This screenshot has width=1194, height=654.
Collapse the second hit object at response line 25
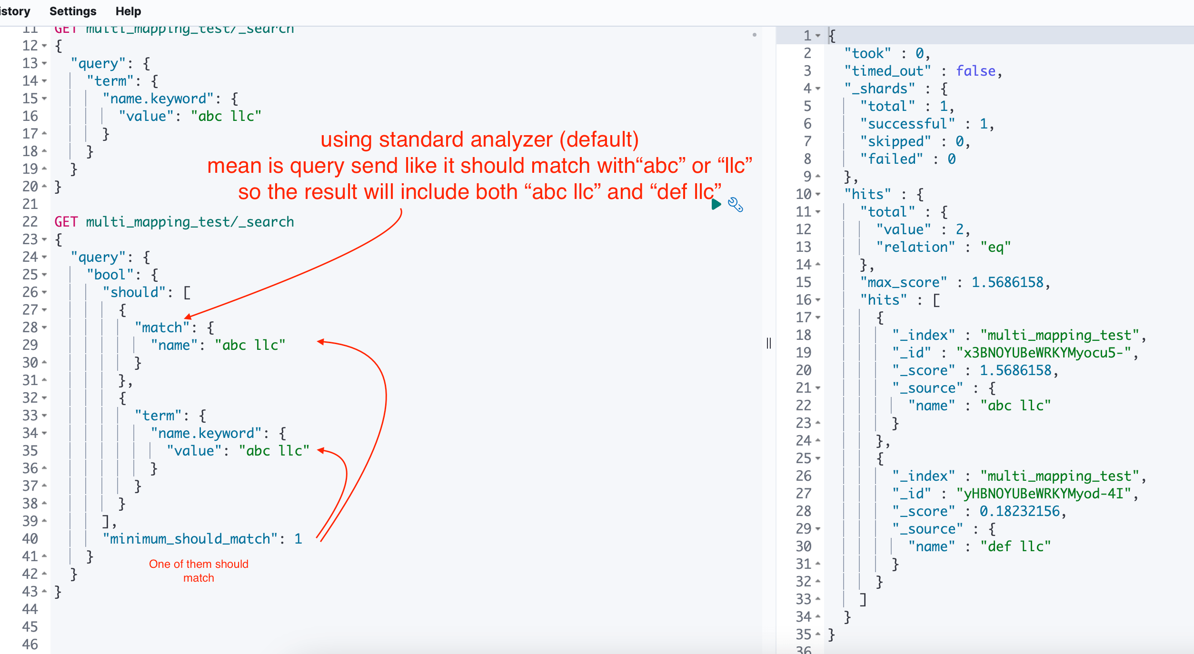(x=818, y=458)
